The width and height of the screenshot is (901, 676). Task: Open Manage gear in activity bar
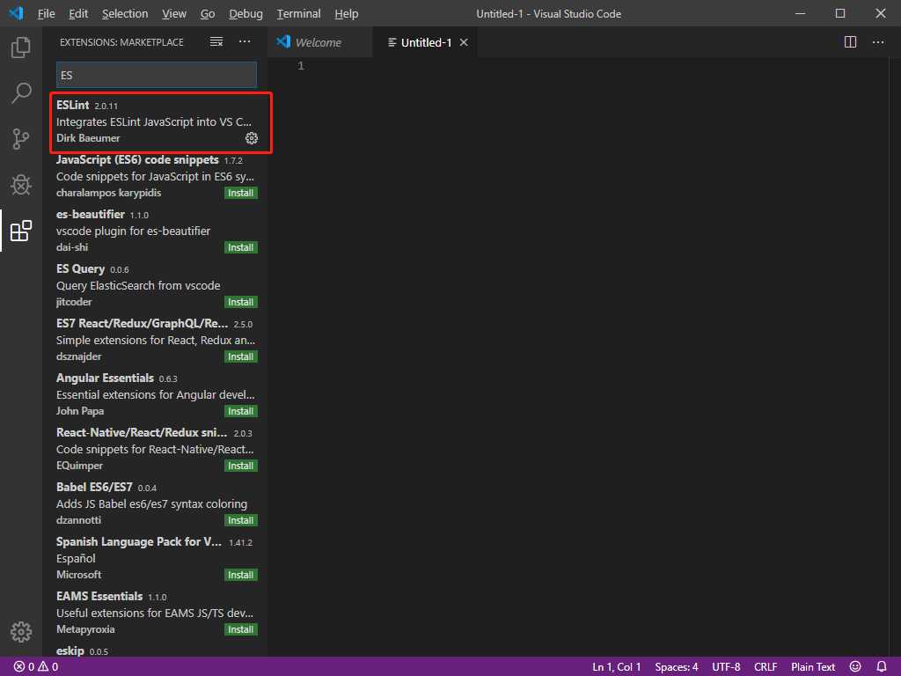(21, 631)
